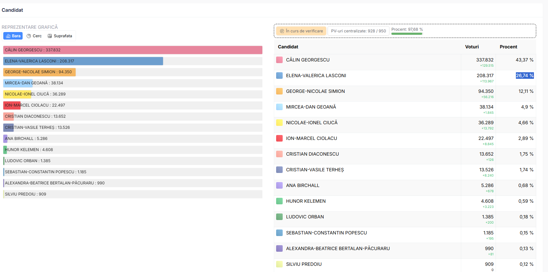Click the PV-uri centralizate 928 / 950 badge
The image size is (548, 272).
pyautogui.click(x=358, y=31)
